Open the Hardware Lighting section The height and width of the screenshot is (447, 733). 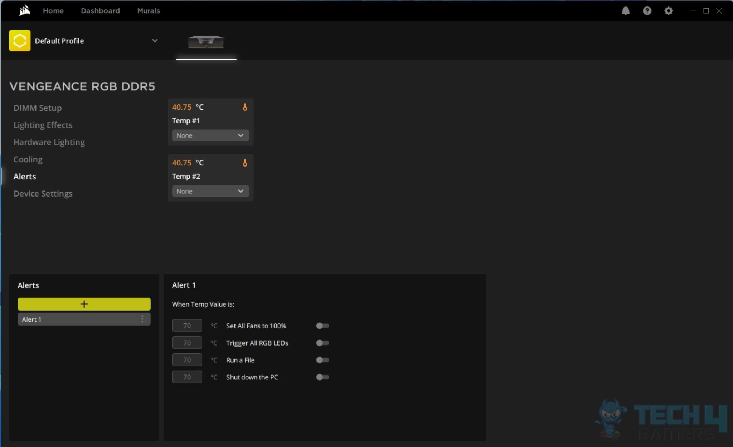point(49,142)
